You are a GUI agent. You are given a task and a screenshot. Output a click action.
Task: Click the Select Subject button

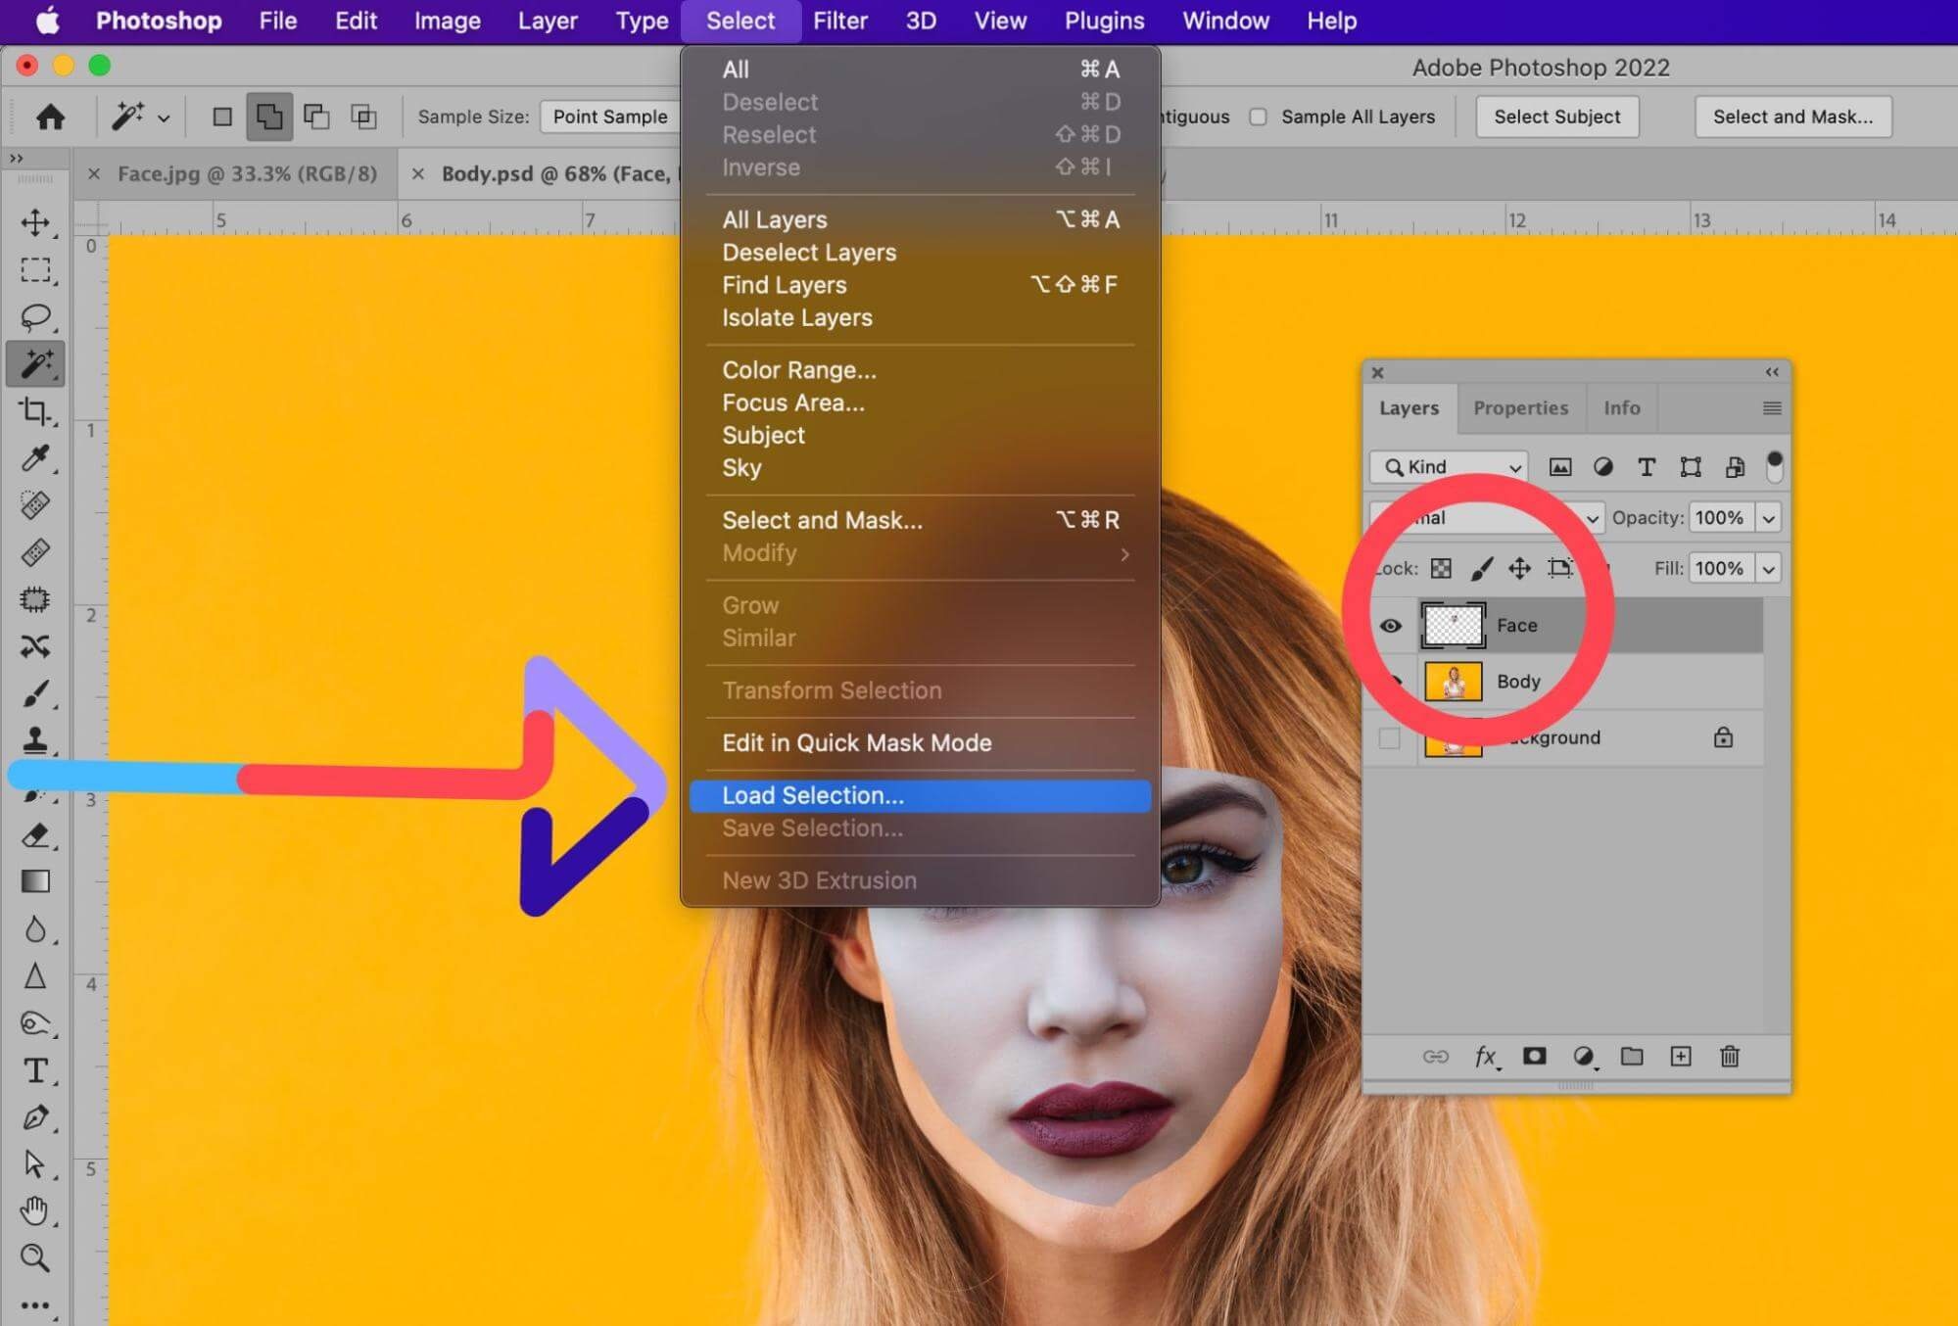pyautogui.click(x=1556, y=117)
